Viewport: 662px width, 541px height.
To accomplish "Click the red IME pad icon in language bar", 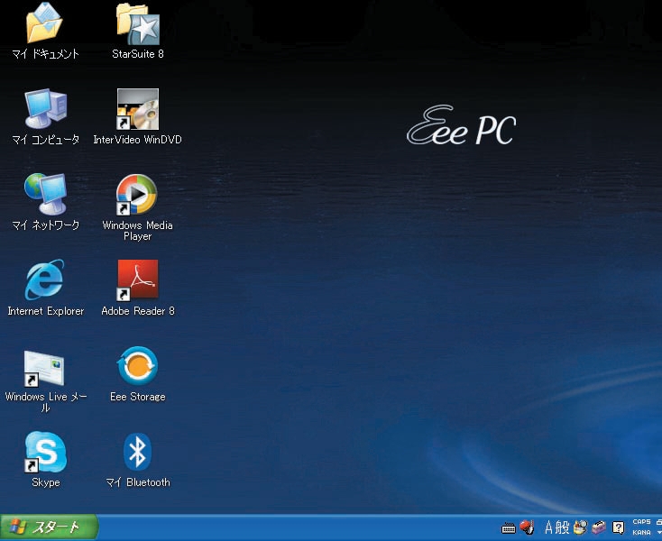I will click(527, 527).
